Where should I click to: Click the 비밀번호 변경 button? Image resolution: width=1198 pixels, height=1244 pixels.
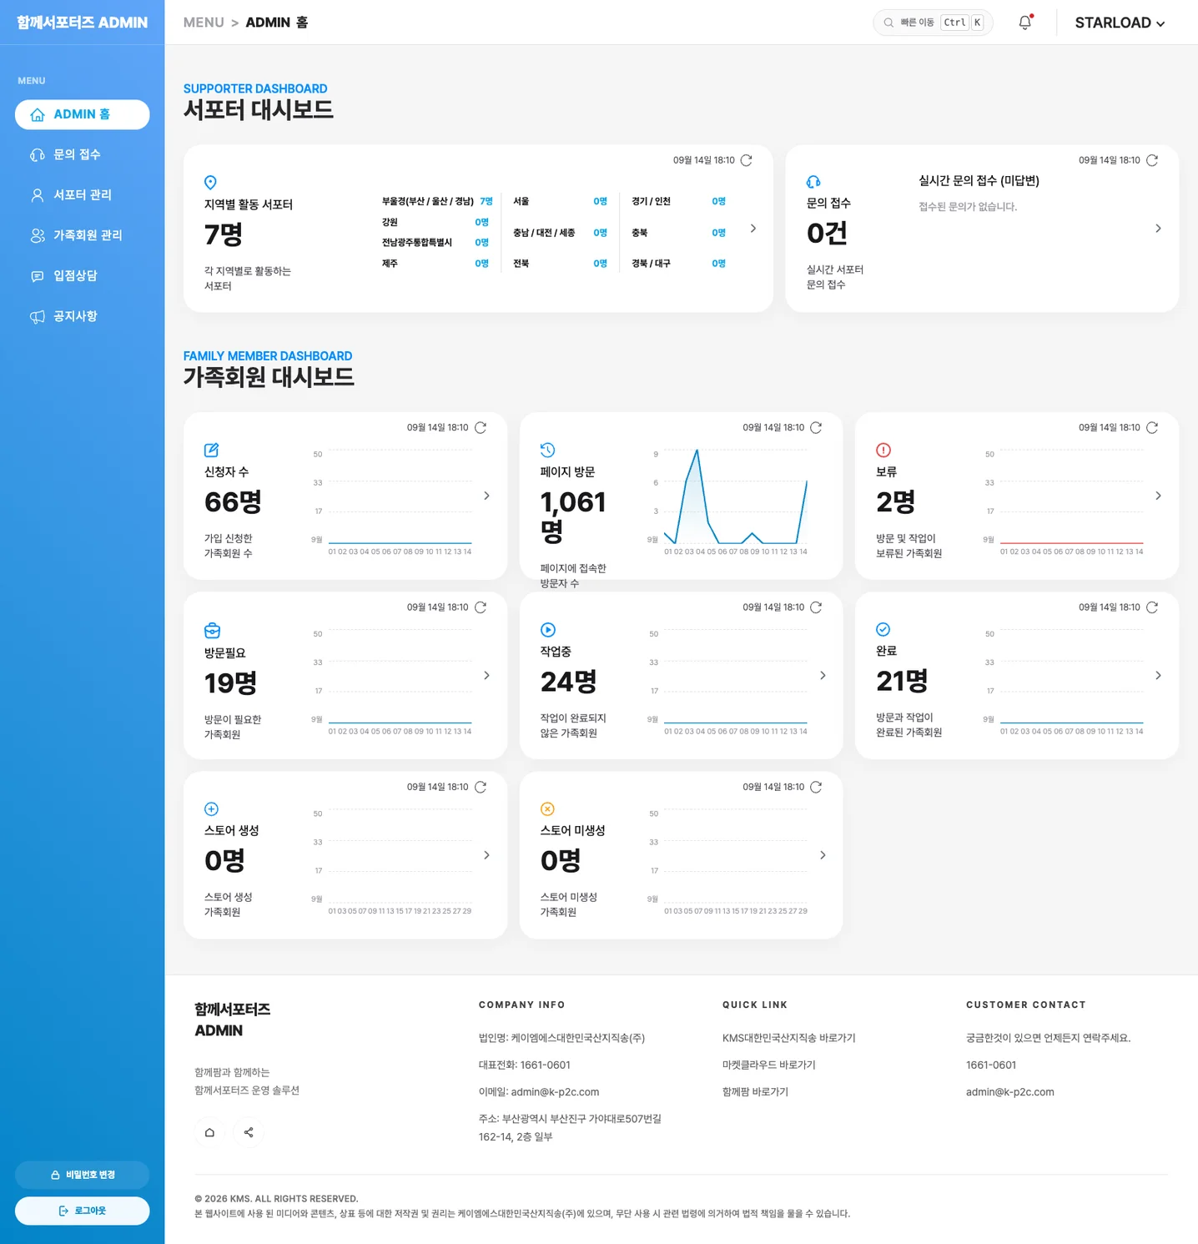[83, 1175]
